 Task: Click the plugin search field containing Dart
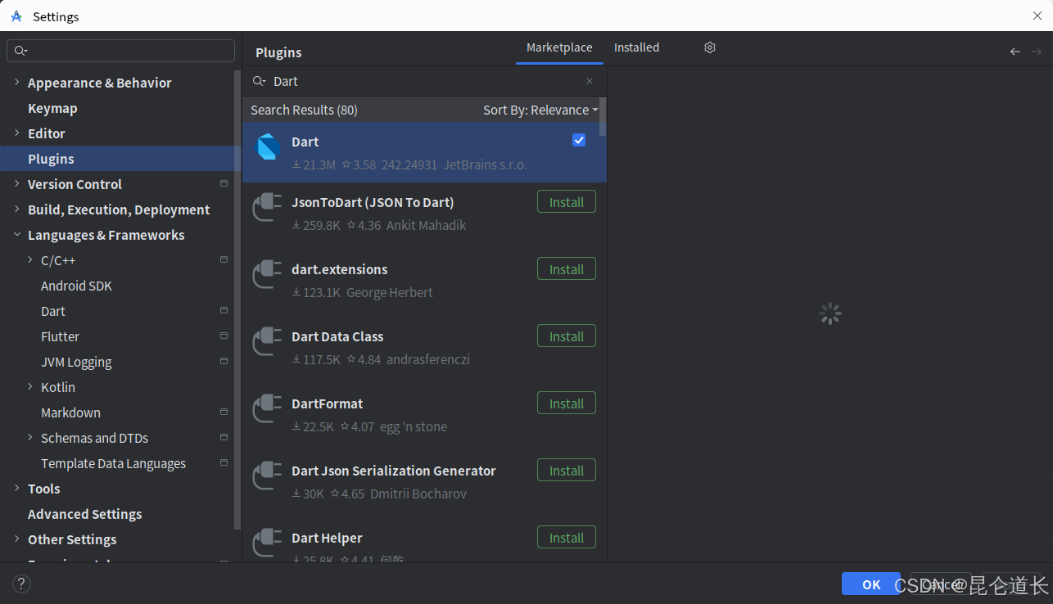[424, 81]
